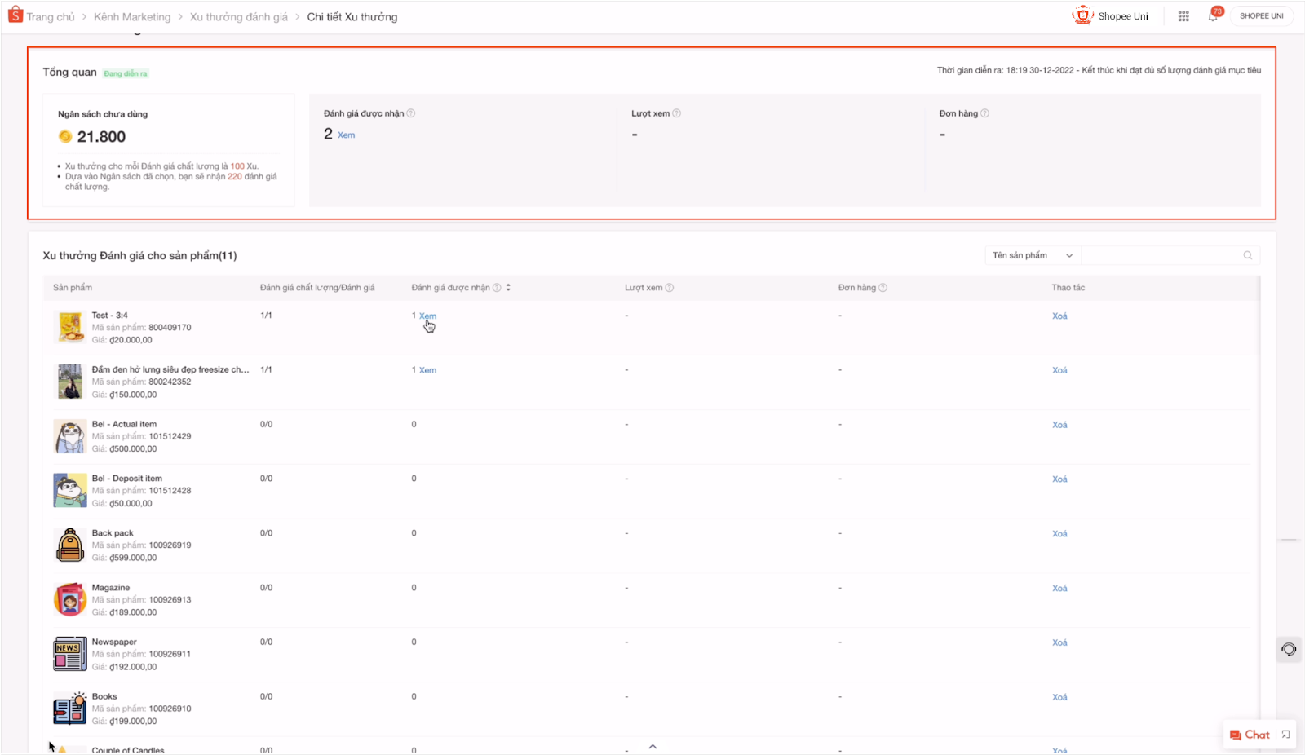
Task: Go to Xu thưởng đánh giá breadcrumb
Action: 238,17
